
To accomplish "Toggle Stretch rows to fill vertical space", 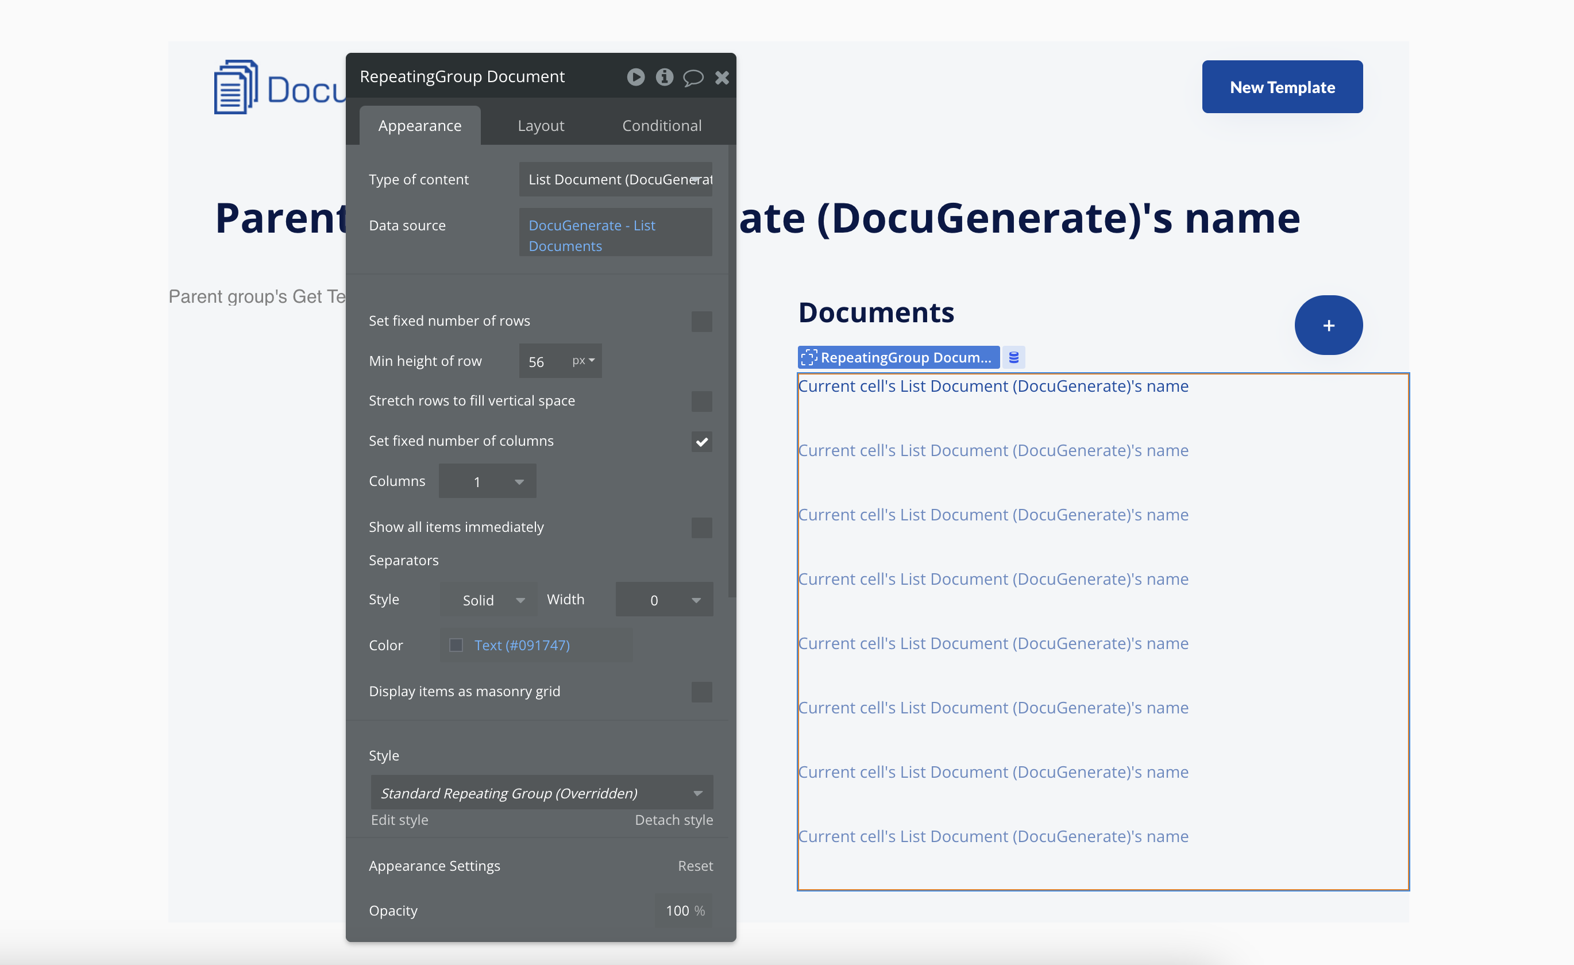I will [701, 401].
